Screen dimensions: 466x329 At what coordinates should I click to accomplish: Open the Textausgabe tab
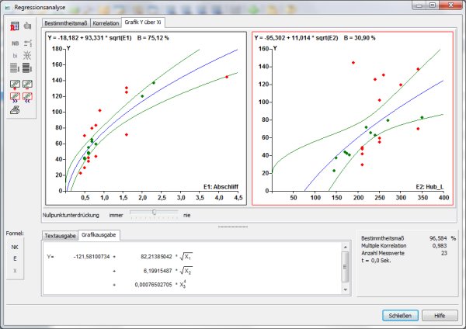60,236
